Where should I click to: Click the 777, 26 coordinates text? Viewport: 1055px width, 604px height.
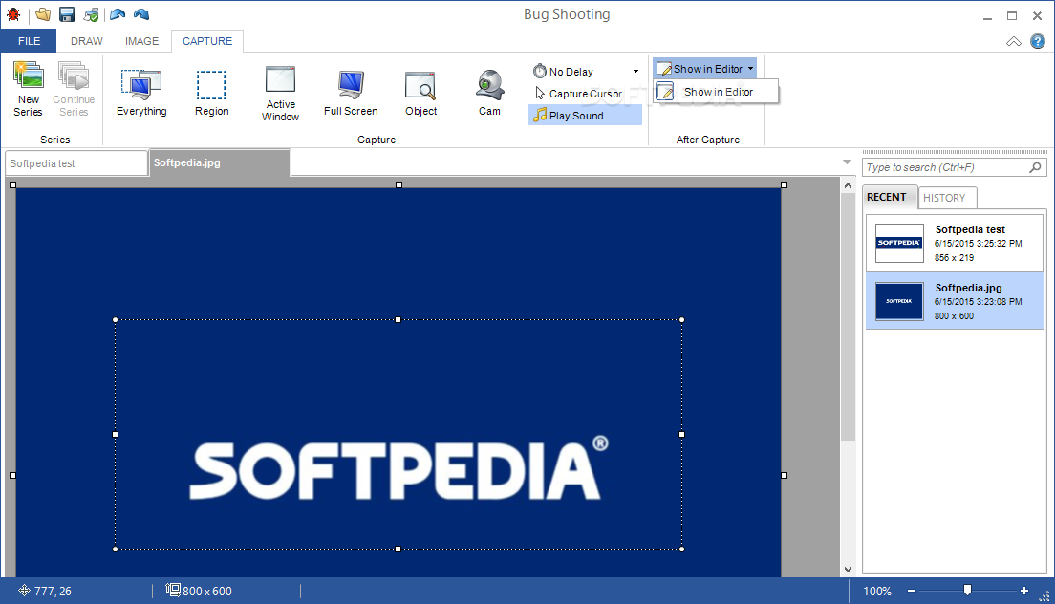pyautogui.click(x=53, y=592)
